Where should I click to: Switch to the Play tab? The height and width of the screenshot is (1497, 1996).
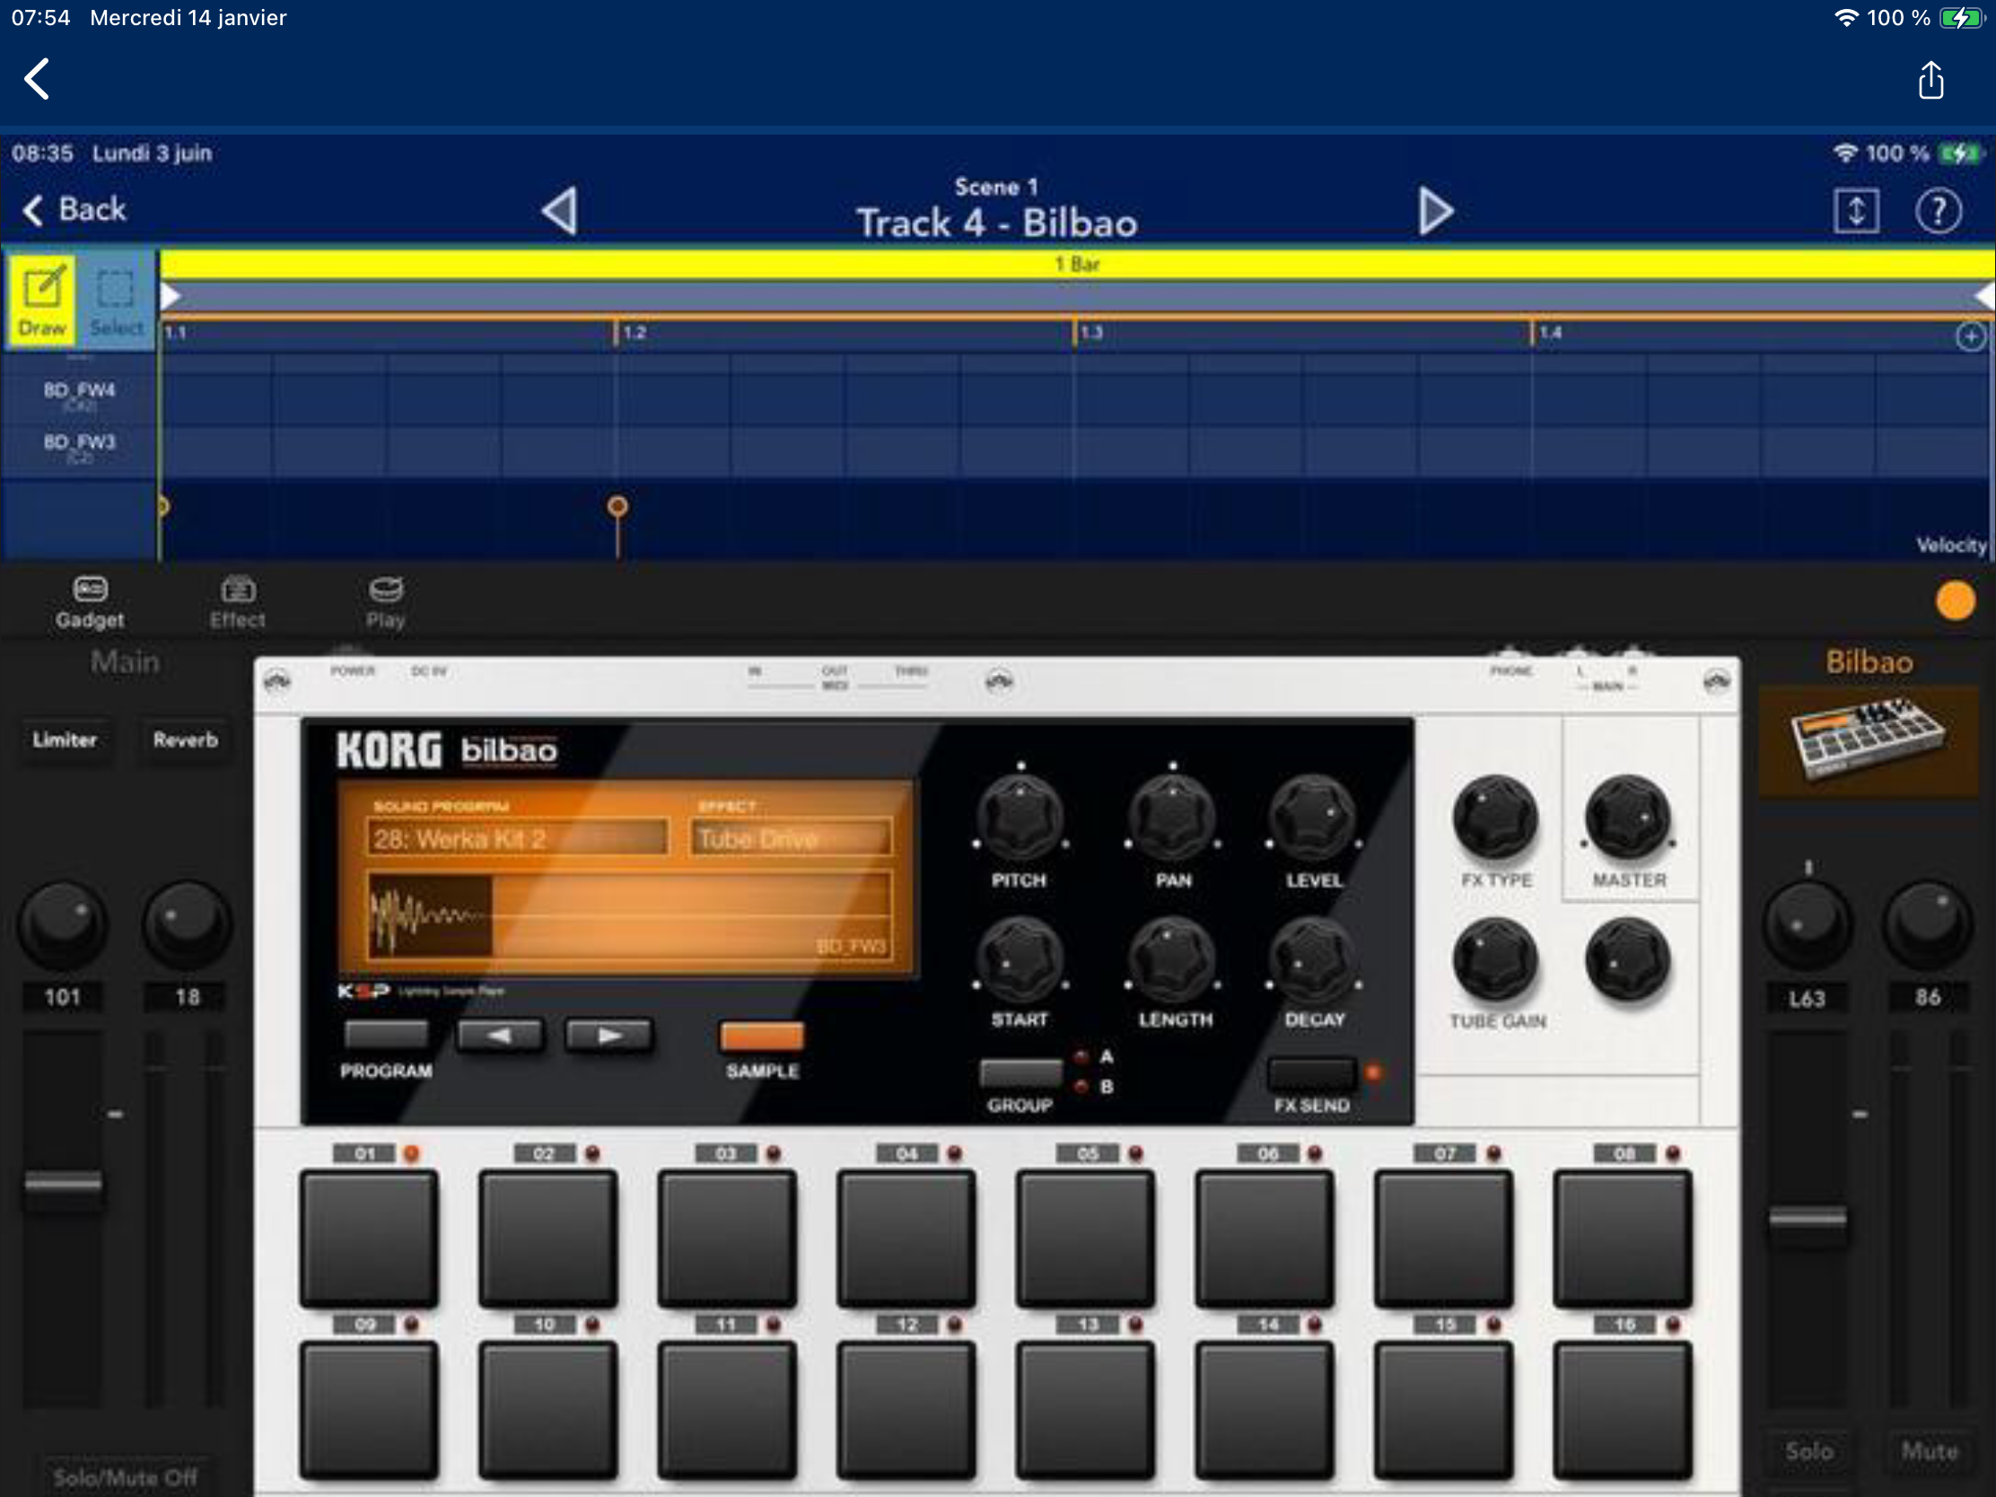pyautogui.click(x=385, y=602)
